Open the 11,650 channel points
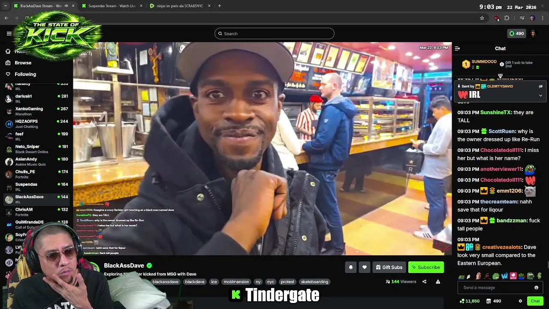This screenshot has width=549, height=309. 469,301
